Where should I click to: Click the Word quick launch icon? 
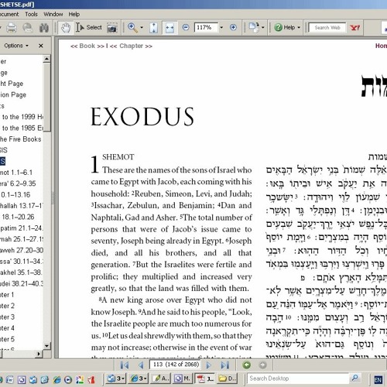click(x=10, y=379)
